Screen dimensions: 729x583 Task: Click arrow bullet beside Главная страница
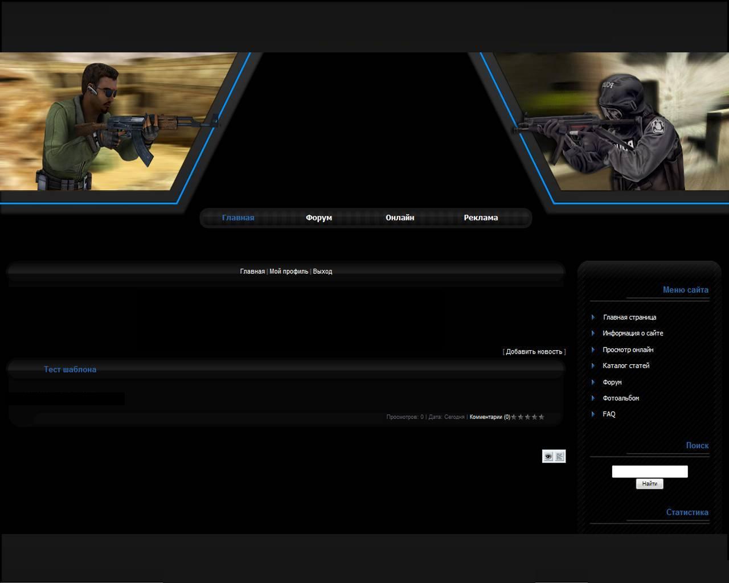coord(593,317)
